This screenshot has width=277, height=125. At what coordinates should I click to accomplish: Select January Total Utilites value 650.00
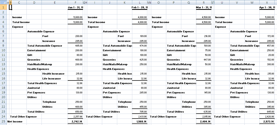pyautogui.click(x=75, y=112)
